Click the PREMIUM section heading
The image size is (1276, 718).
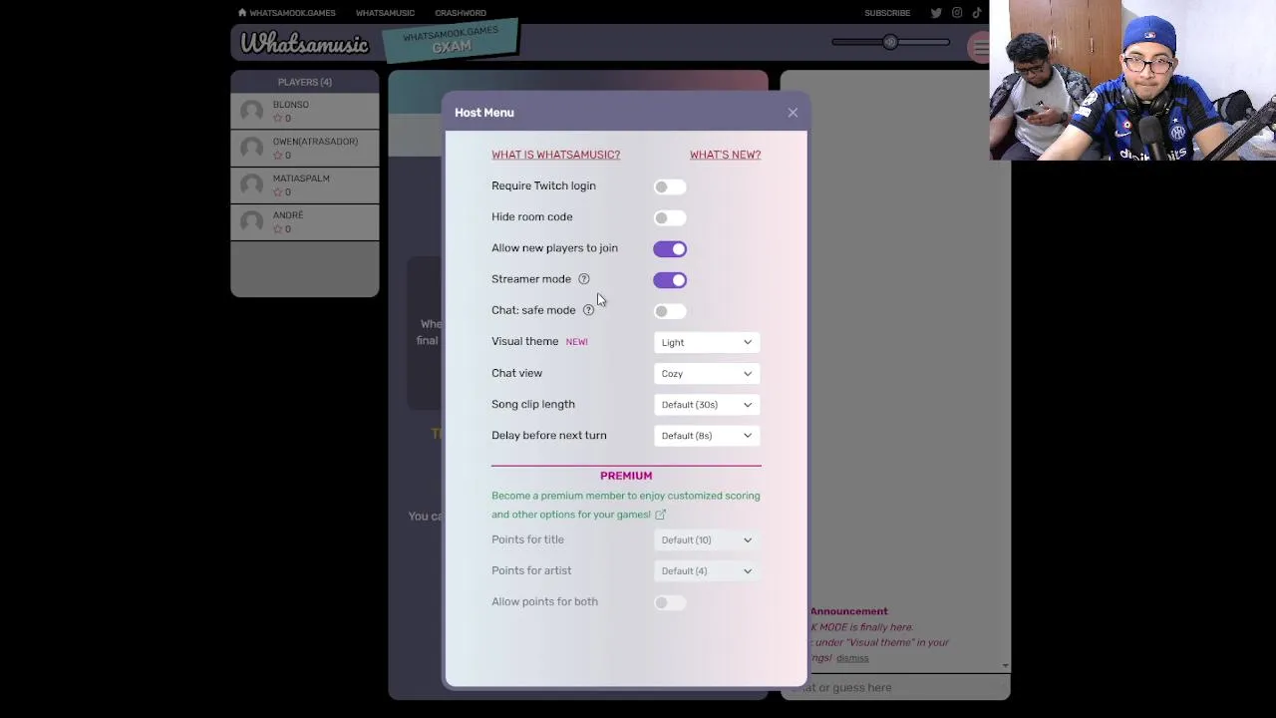626,476
